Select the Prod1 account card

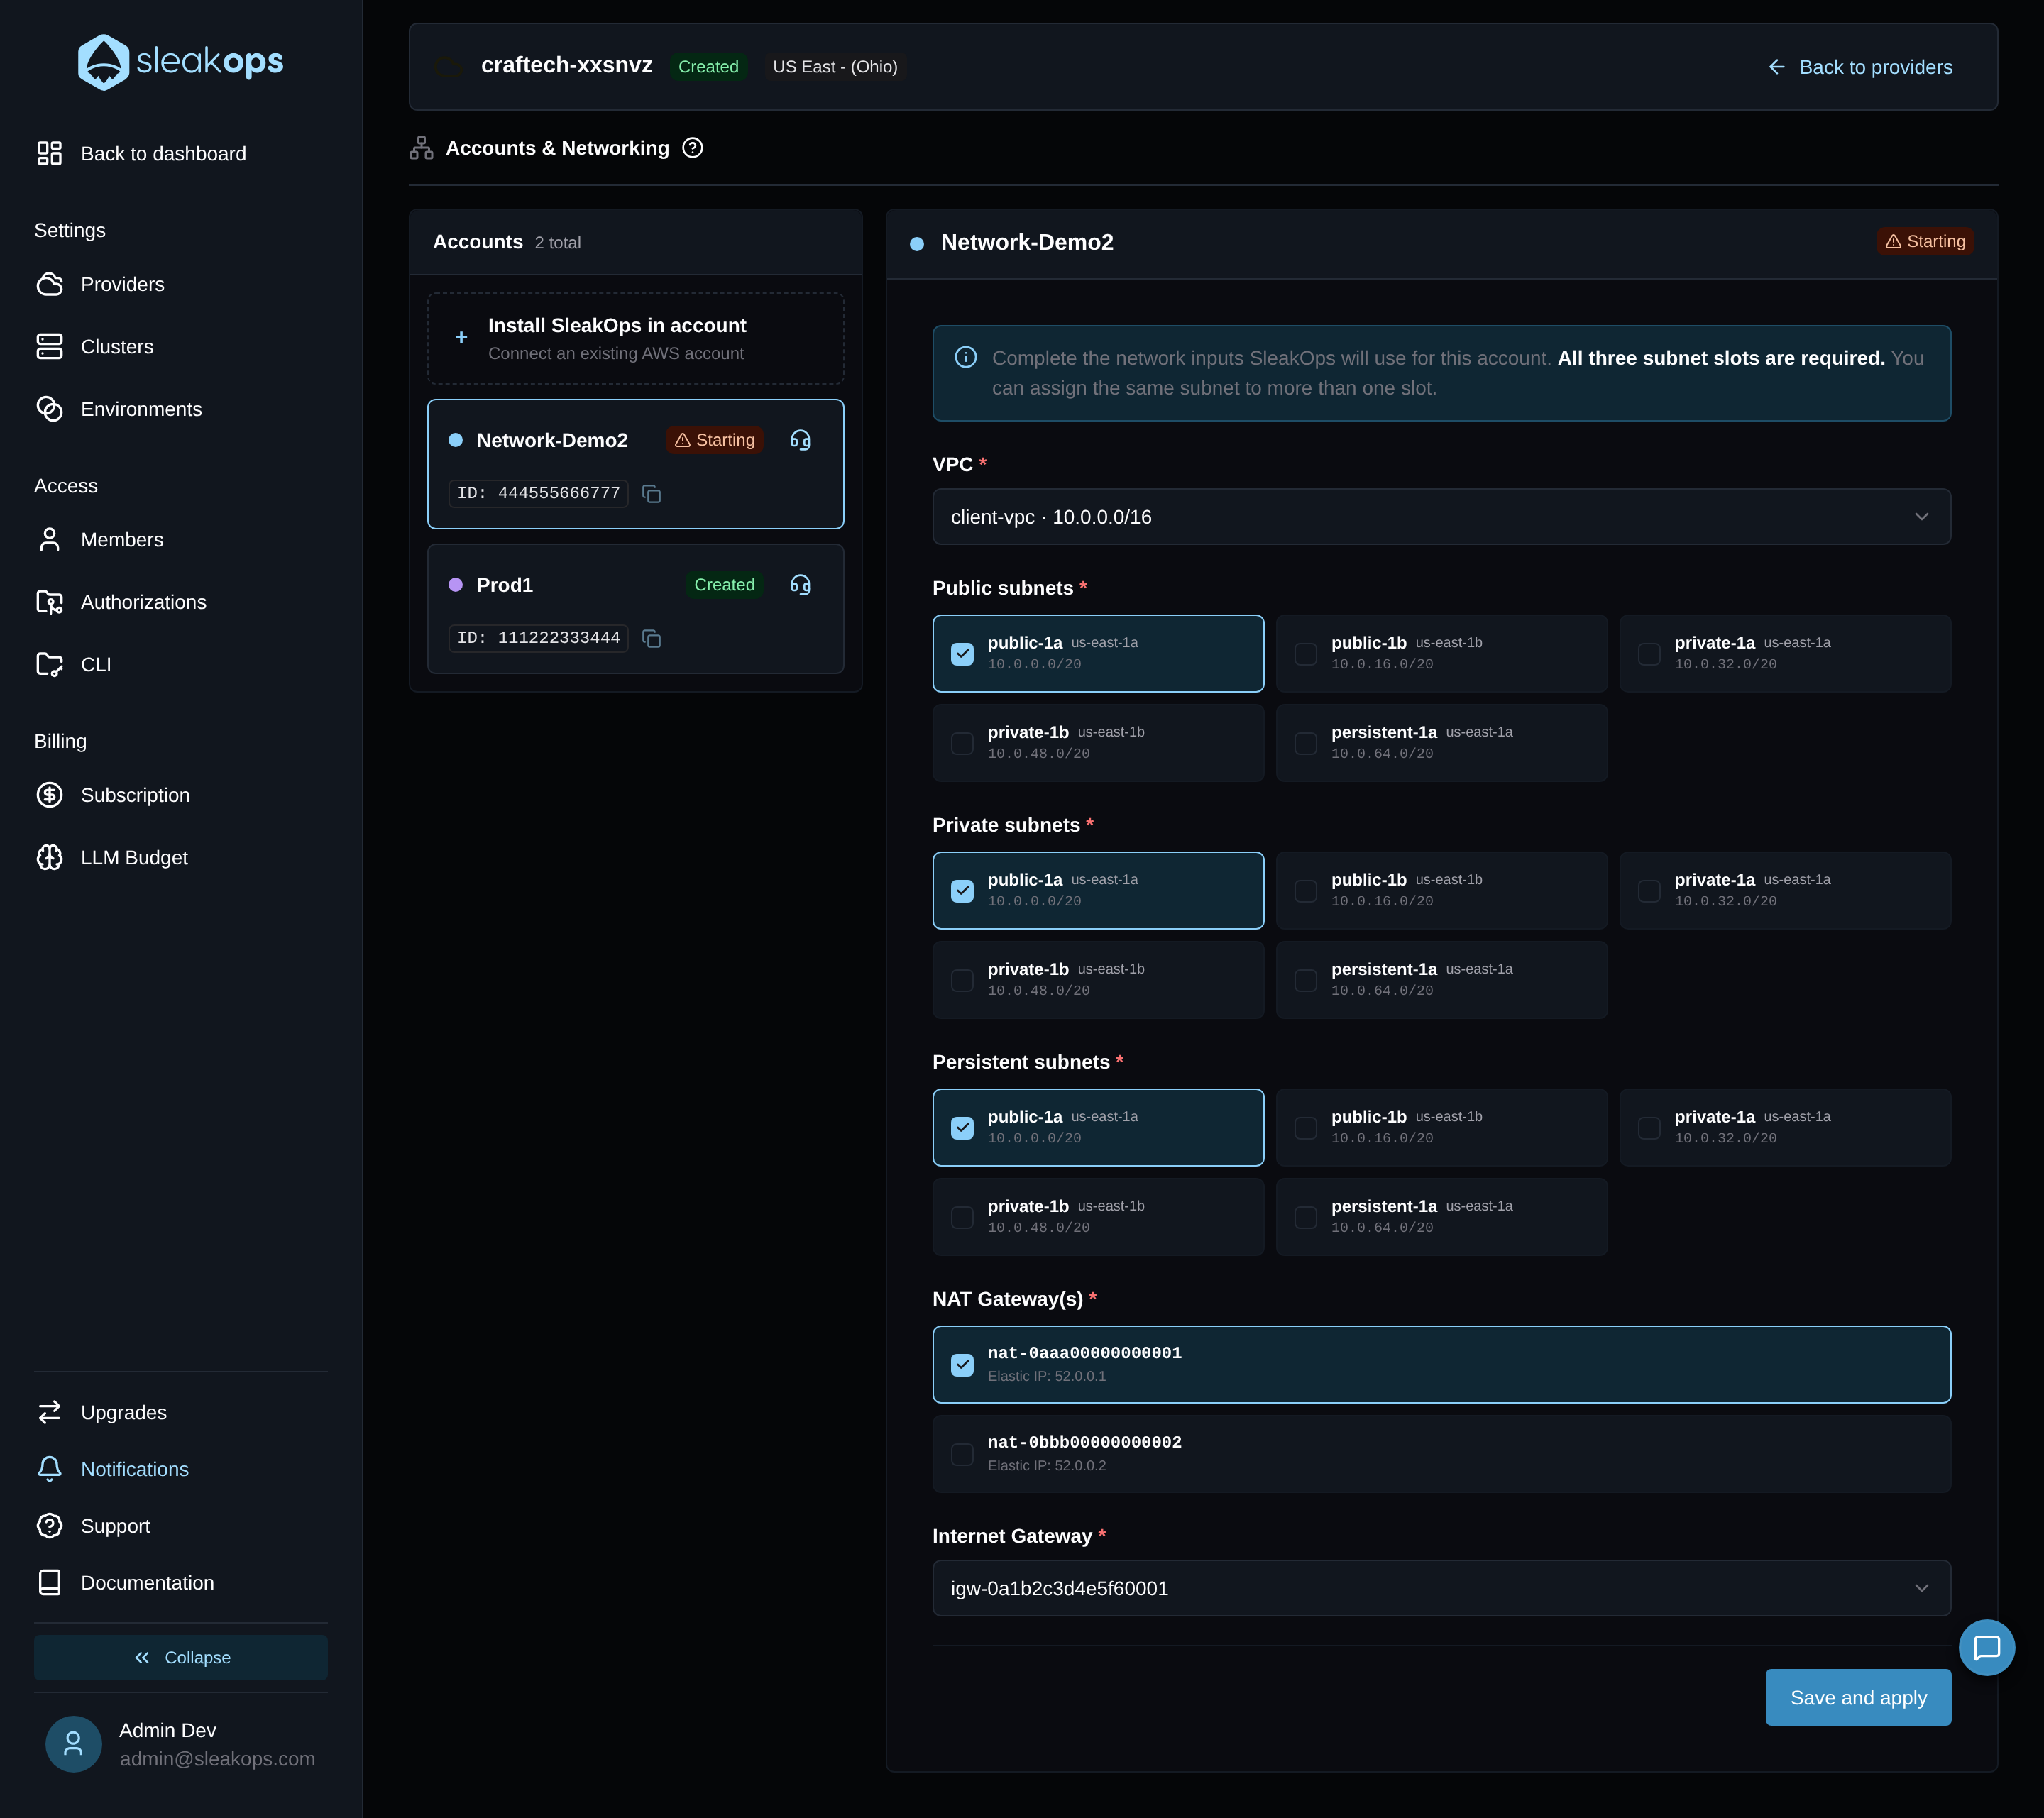coord(636,609)
